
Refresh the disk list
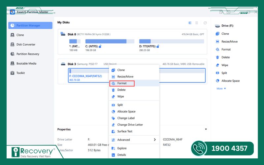tap(205, 23)
